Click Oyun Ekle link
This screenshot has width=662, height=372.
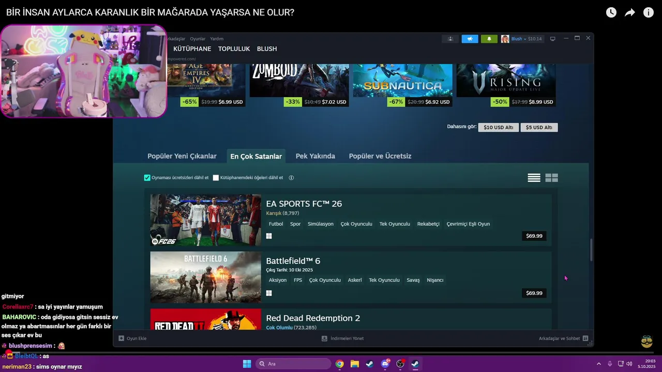coord(137,338)
